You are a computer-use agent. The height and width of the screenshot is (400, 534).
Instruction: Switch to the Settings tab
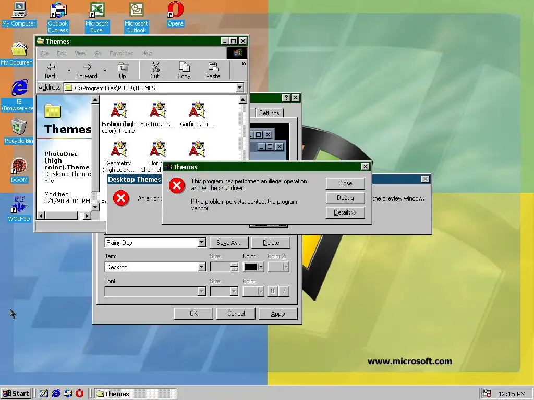[x=269, y=113]
